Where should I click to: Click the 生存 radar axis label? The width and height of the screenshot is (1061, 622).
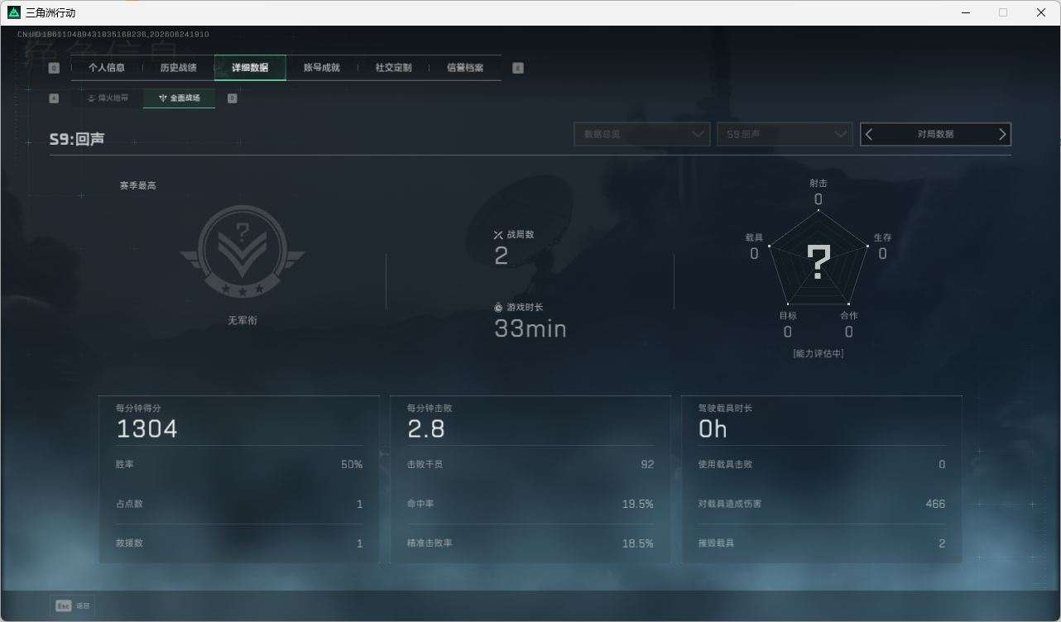point(882,237)
